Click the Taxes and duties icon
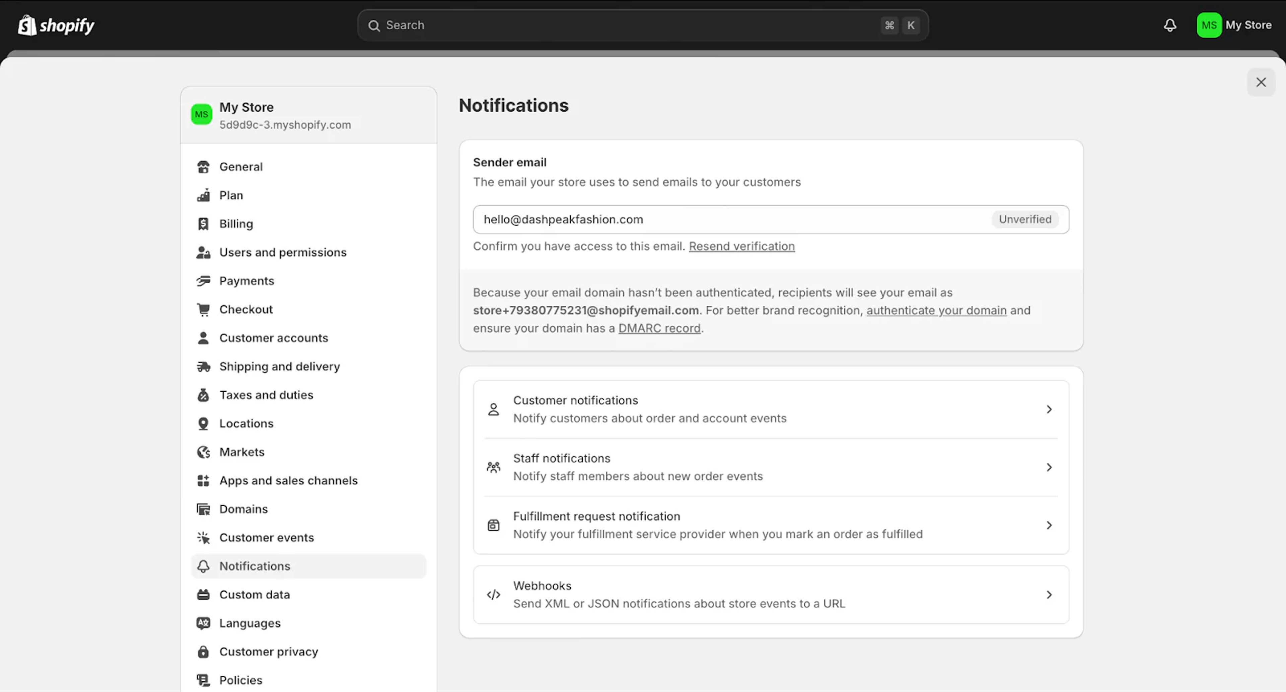The height and width of the screenshot is (692, 1286). pyautogui.click(x=203, y=395)
